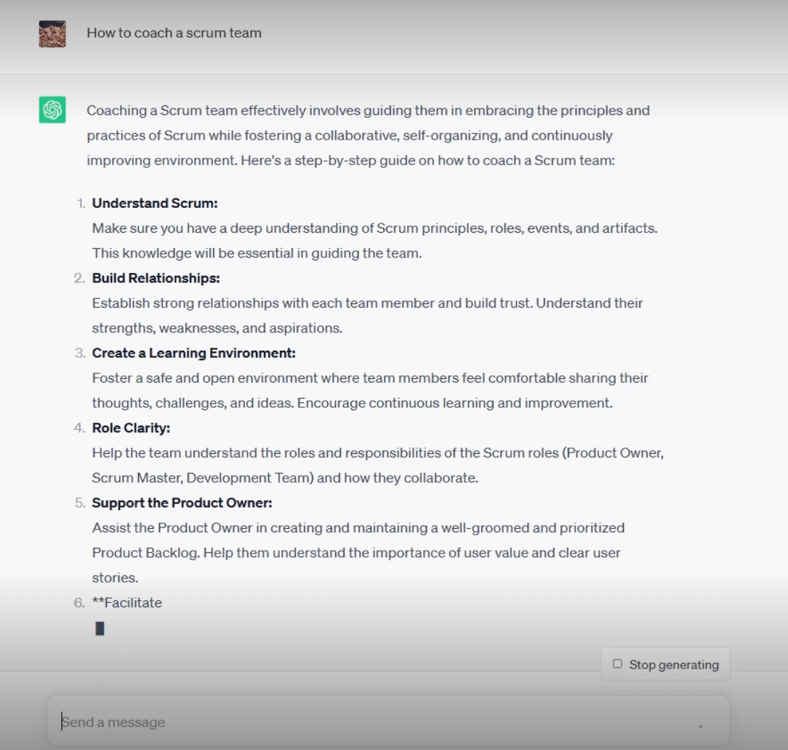This screenshot has width=788, height=750.
Task: Click the text Establish strong relationships with each team member
Action: tap(261, 303)
